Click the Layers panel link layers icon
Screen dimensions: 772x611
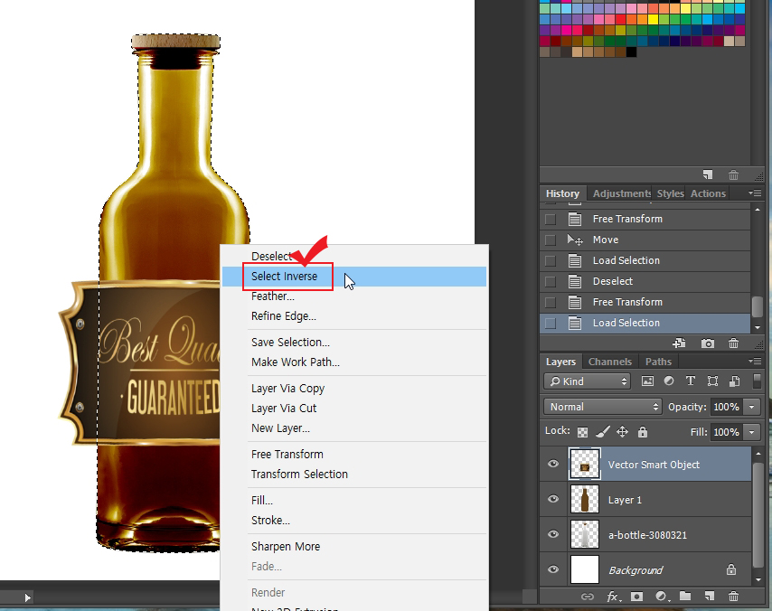tap(588, 597)
